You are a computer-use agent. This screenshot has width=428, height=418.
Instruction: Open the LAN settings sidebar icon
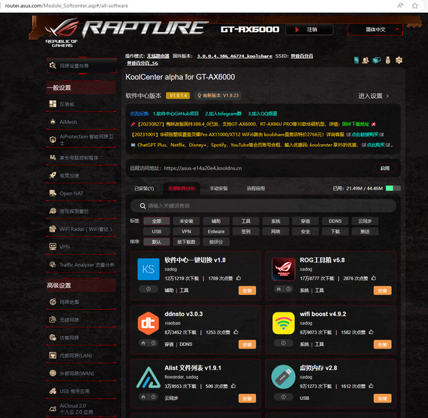[x=53, y=355]
